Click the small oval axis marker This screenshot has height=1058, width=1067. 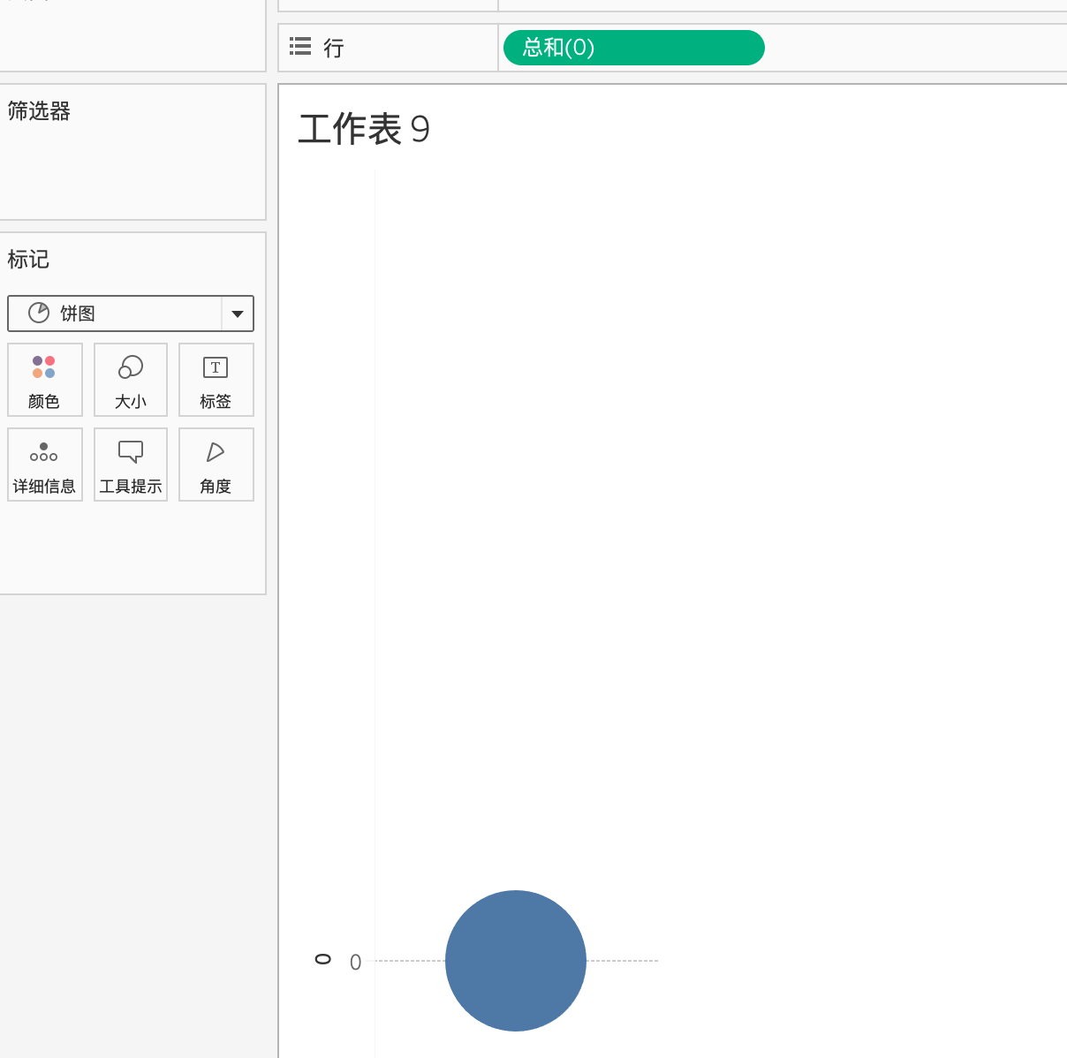(324, 958)
